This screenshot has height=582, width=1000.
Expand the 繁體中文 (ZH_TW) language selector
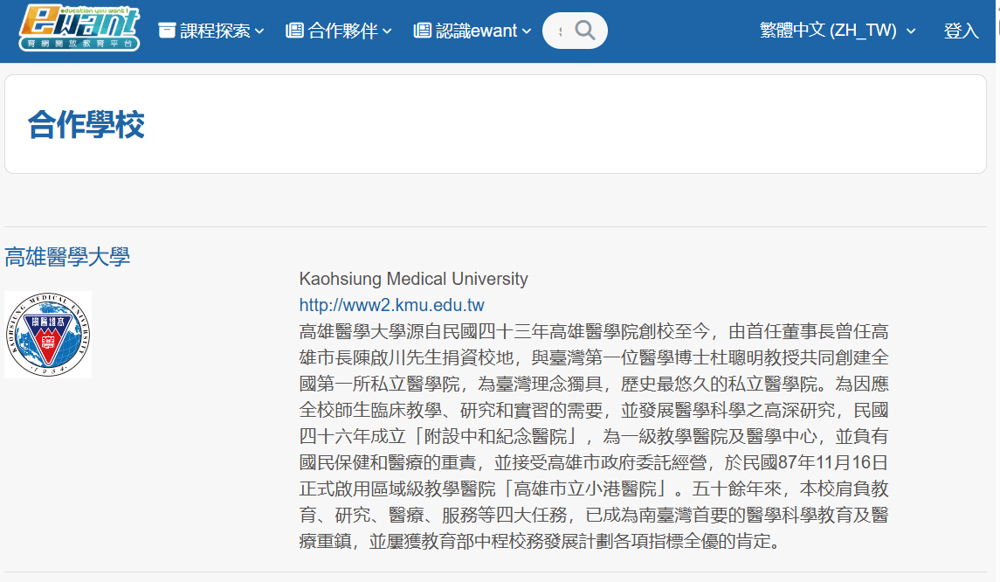838,30
